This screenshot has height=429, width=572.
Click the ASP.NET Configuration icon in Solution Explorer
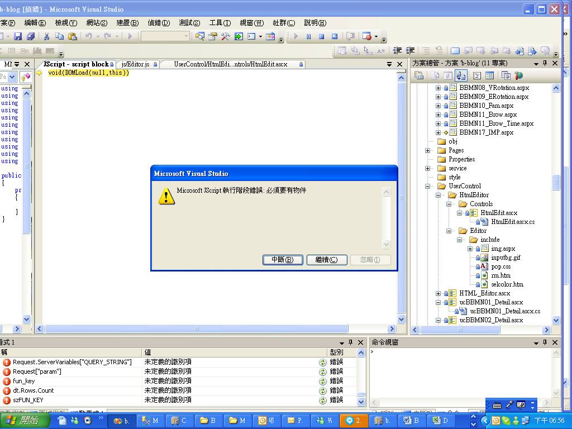click(x=519, y=75)
